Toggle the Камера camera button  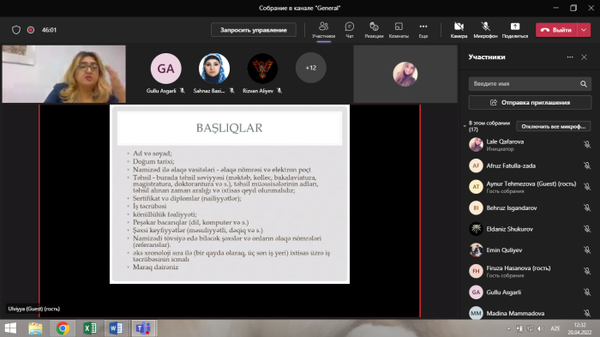tap(459, 30)
